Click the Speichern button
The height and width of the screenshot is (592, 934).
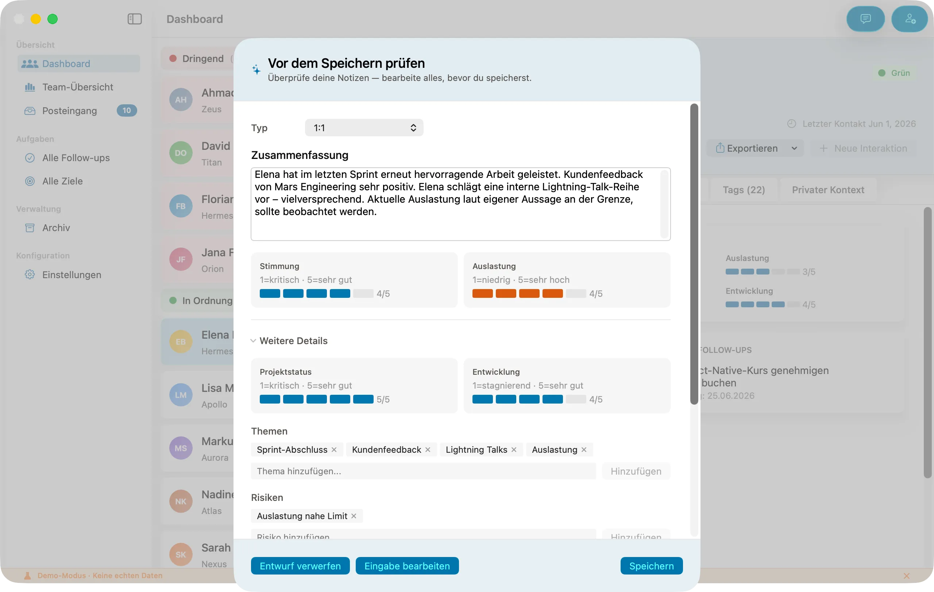[652, 566]
